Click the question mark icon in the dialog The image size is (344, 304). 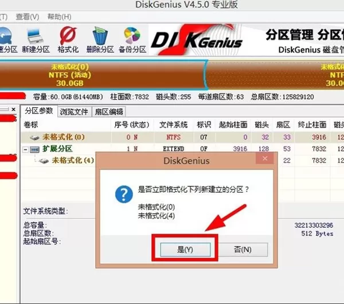(x=124, y=194)
